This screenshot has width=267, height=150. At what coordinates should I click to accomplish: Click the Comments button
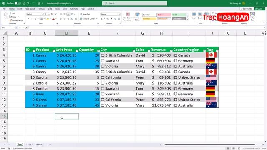[x=246, y=9]
